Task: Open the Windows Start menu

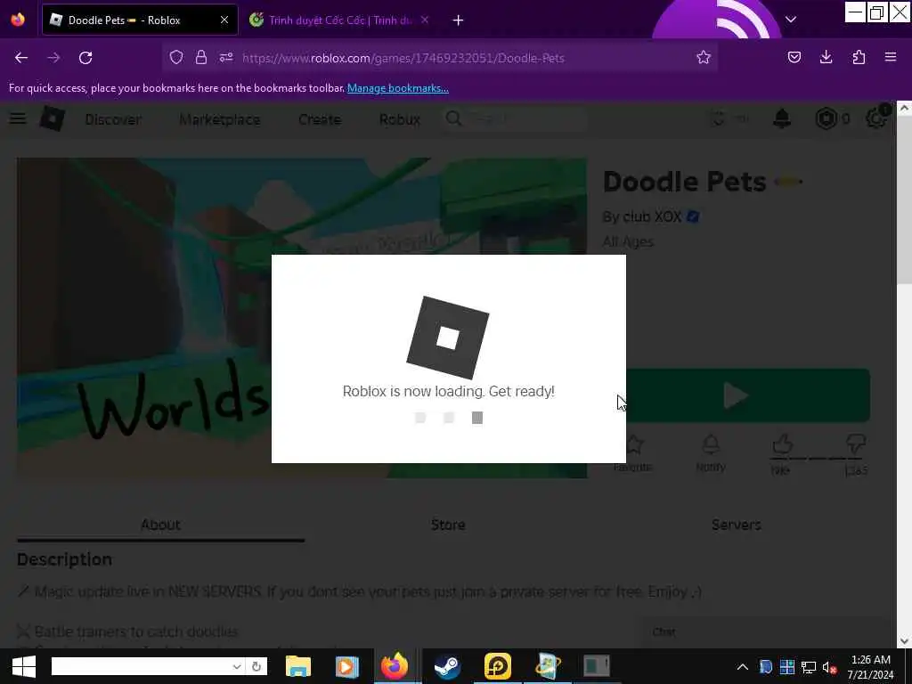Action: (x=23, y=666)
